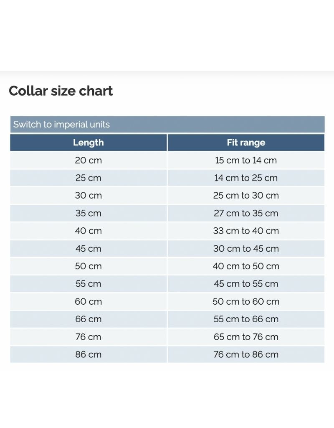Viewport: 334px width, 428px height.
Task: Click the 15 cm to 14 cm fit range
Action: pyautogui.click(x=246, y=160)
